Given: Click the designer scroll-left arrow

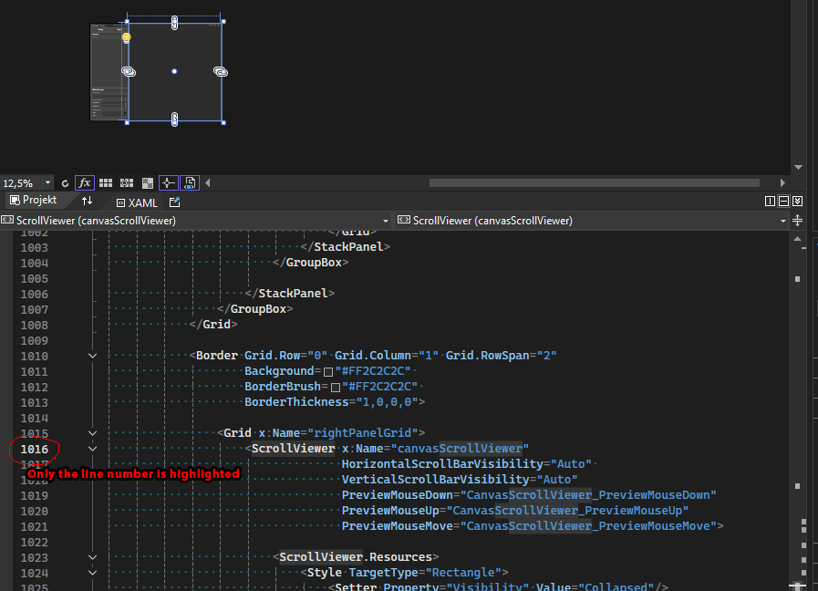Looking at the screenshot, I should [208, 183].
